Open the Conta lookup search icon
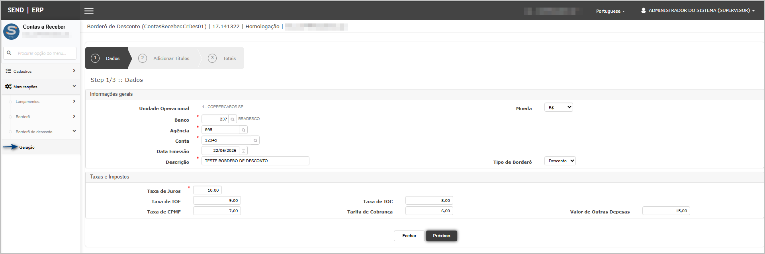Screen dimensions: 765x254 click(x=255, y=140)
